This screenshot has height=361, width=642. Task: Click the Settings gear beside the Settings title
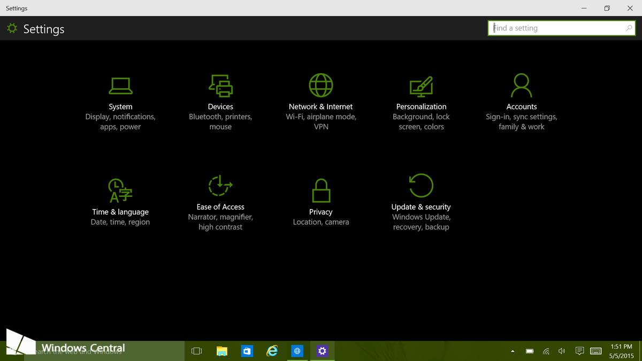(x=12, y=28)
